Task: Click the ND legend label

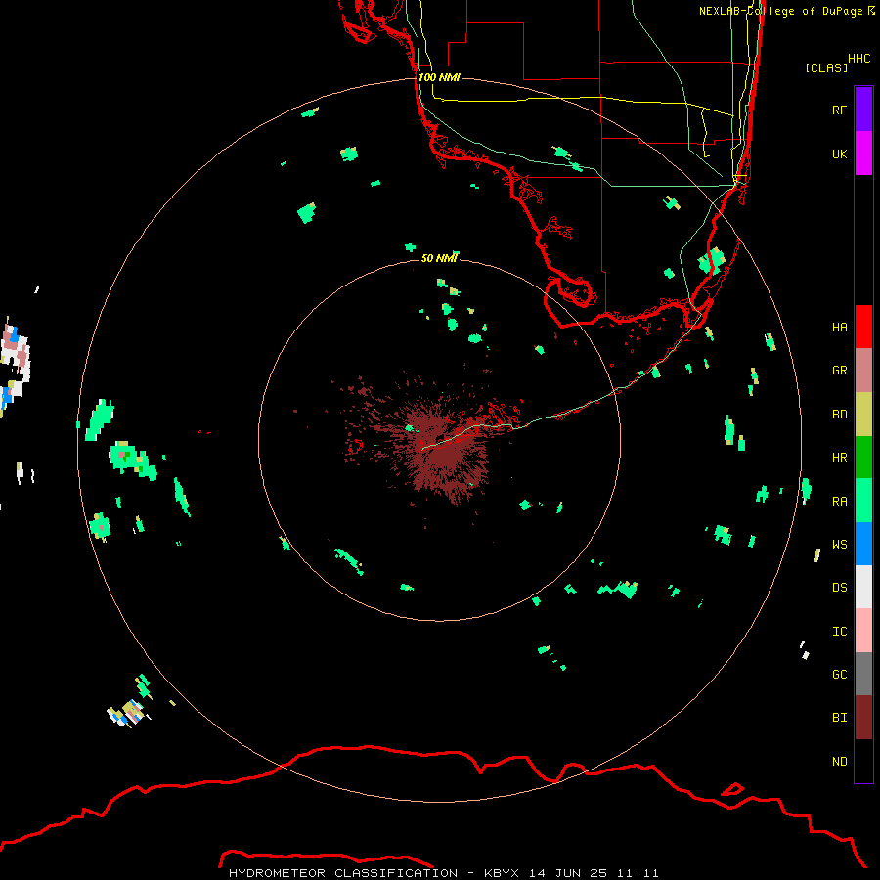Action: coord(840,761)
